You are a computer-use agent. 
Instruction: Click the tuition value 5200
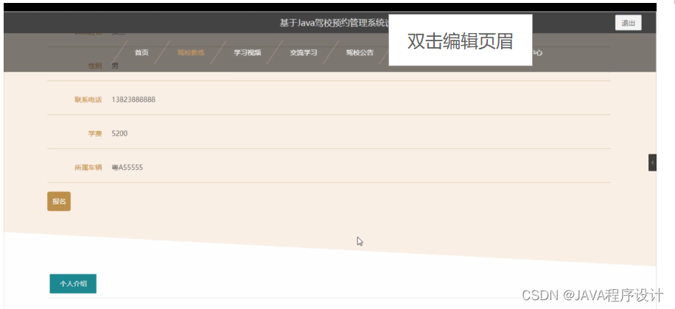119,134
